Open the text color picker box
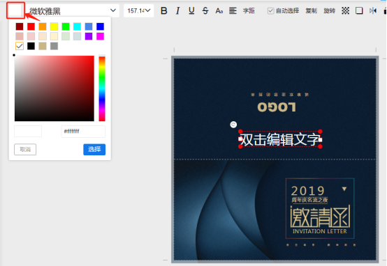 [16, 11]
